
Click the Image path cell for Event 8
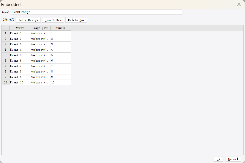pos(40,71)
